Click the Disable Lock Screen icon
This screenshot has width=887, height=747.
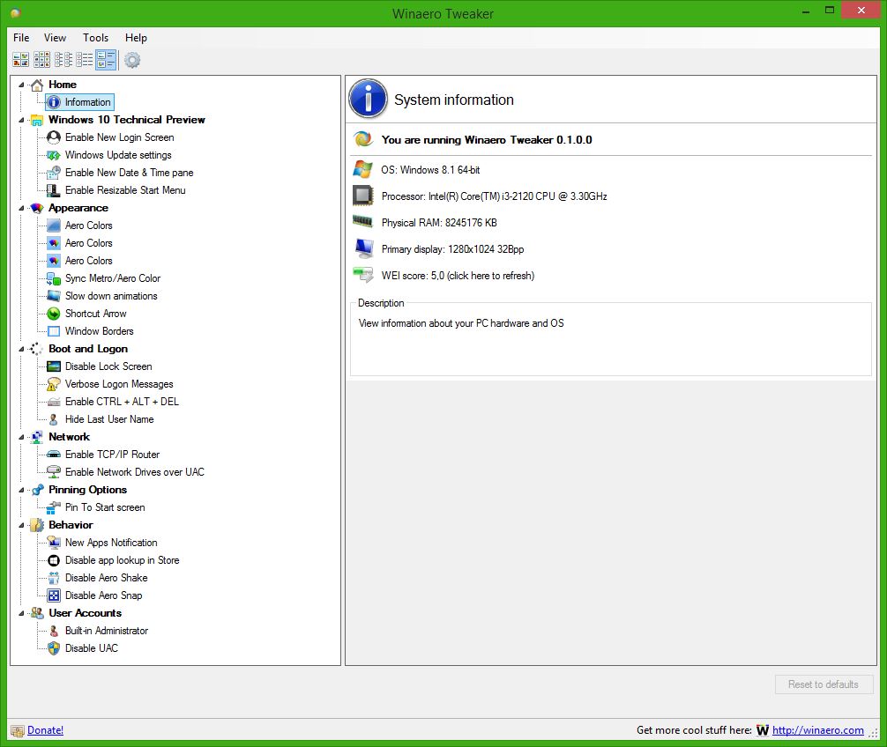(53, 366)
